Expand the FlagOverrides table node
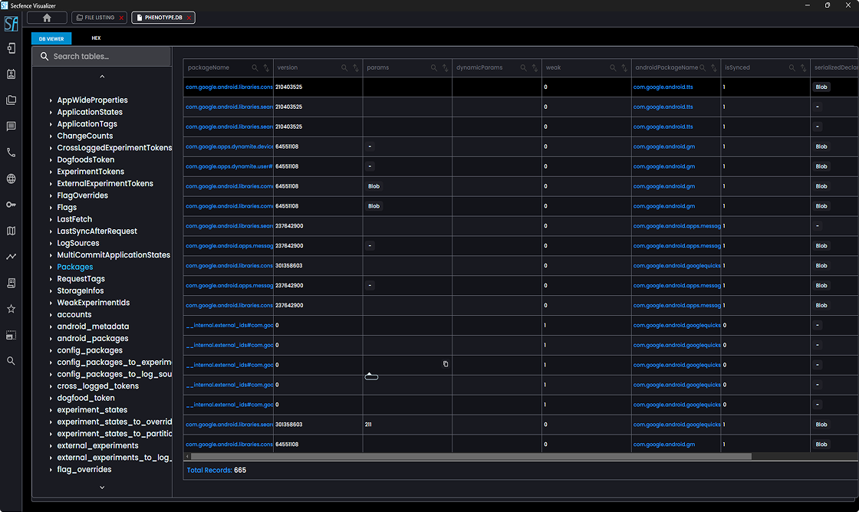Image resolution: width=859 pixels, height=512 pixels. (x=51, y=195)
